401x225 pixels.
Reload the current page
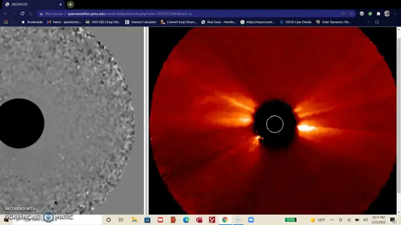coord(22,13)
